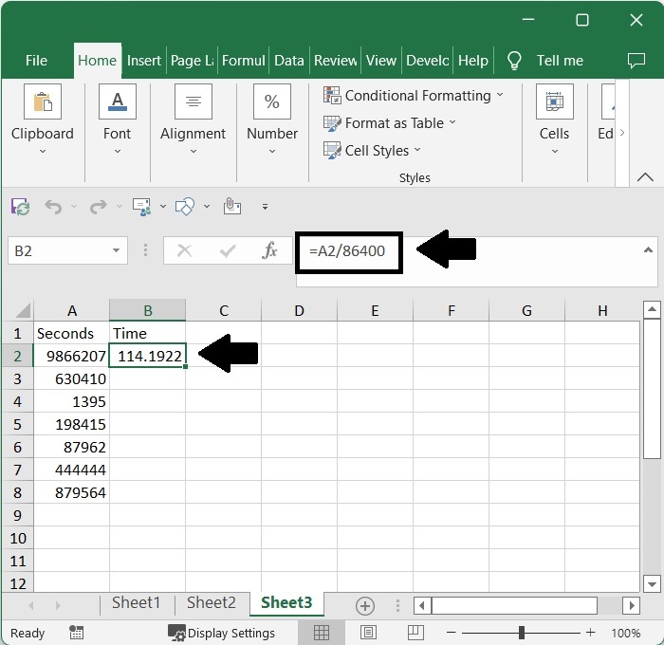Viewport: 664px width, 645px height.
Task: Click the share workbook toolbar icon
Action: click(141, 207)
